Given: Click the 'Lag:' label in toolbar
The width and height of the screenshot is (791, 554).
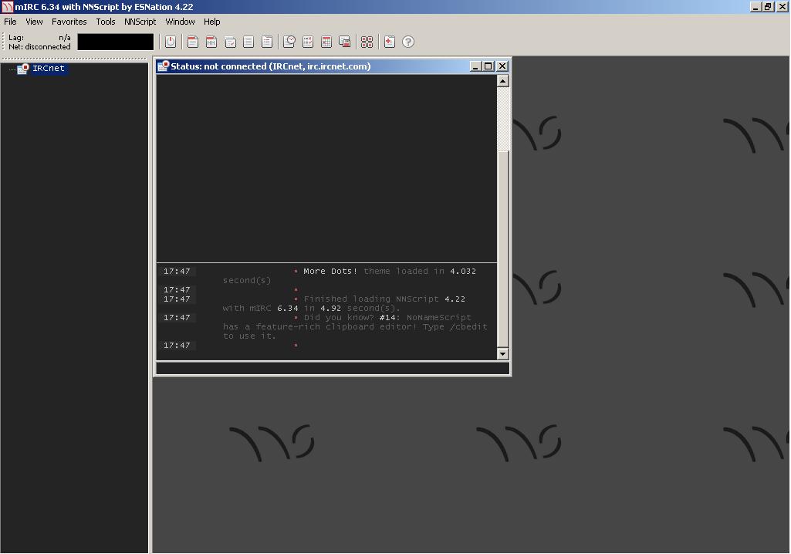Looking at the screenshot, I should [16, 37].
